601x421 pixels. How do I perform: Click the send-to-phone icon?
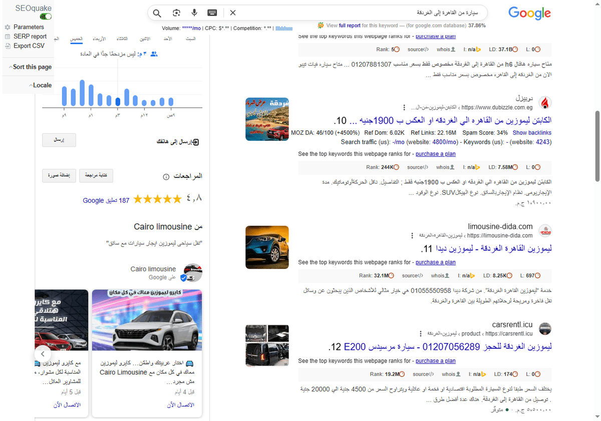tap(196, 142)
